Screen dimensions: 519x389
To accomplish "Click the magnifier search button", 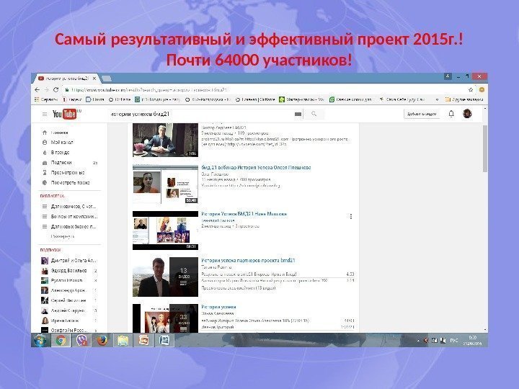I will pyautogui.click(x=314, y=114).
